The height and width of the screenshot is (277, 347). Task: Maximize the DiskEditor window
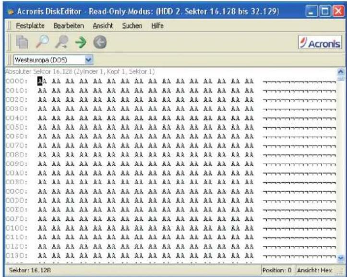pos(325,12)
